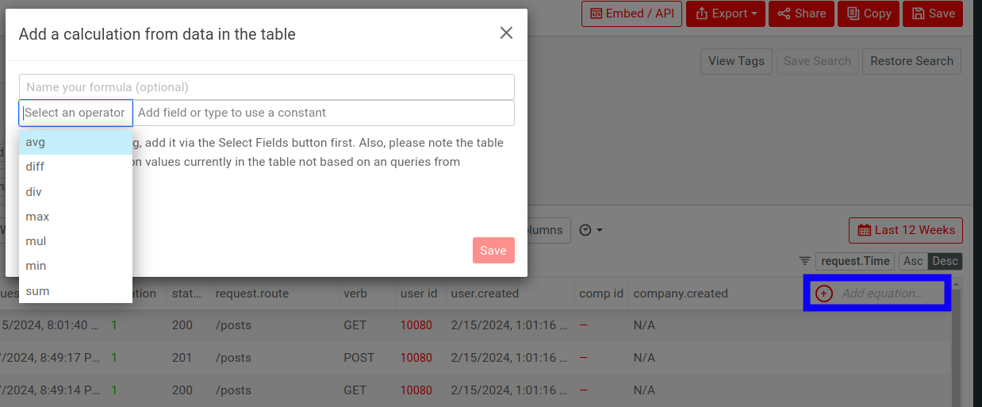Image resolution: width=982 pixels, height=407 pixels.
Task: Open user id 10080 in the 201 POST row
Action: [x=416, y=358]
